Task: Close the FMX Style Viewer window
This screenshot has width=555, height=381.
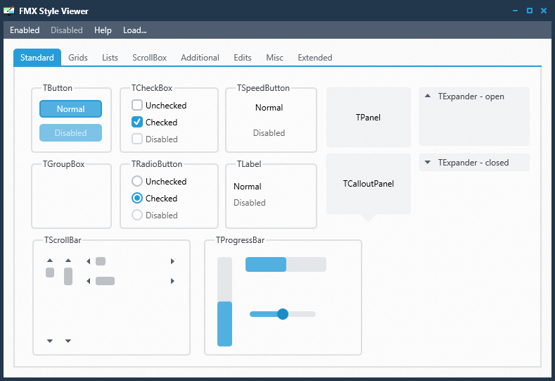Action: pyautogui.click(x=544, y=11)
